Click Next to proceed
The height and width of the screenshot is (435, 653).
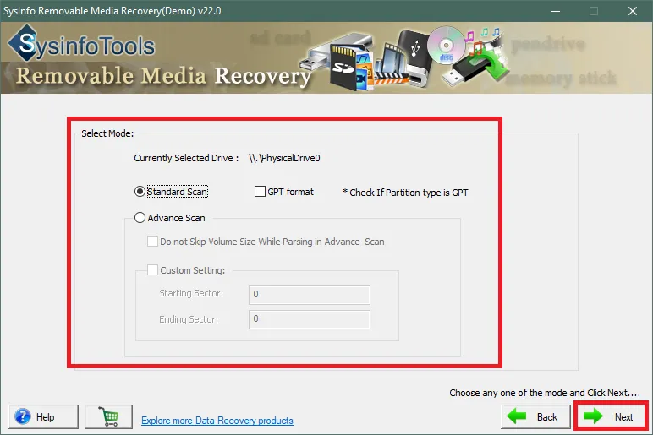tap(611, 416)
